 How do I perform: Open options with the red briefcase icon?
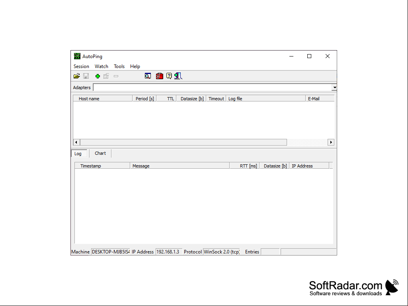click(x=160, y=76)
